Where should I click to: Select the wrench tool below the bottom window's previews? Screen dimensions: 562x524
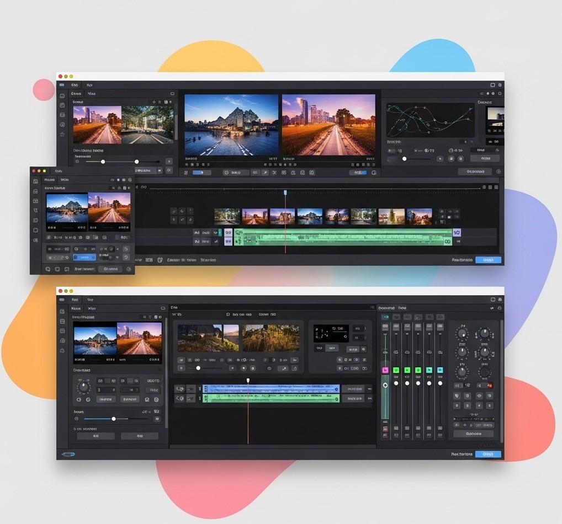284,368
